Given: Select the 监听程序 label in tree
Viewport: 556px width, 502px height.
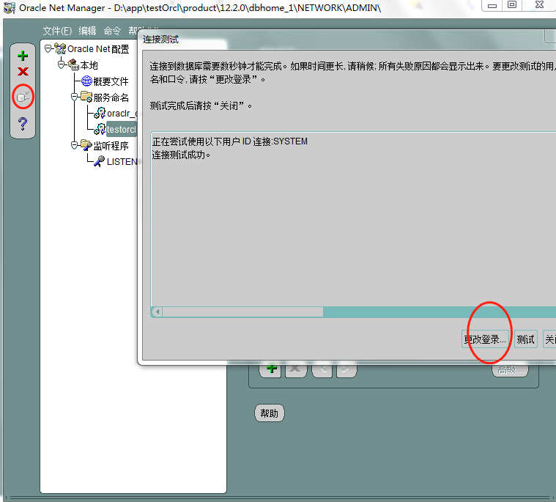Looking at the screenshot, I should [111, 145].
